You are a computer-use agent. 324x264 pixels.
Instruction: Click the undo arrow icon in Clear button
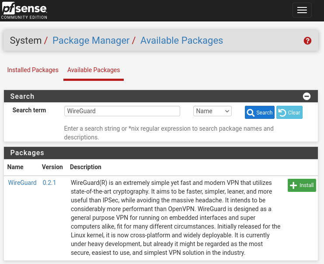[282, 113]
